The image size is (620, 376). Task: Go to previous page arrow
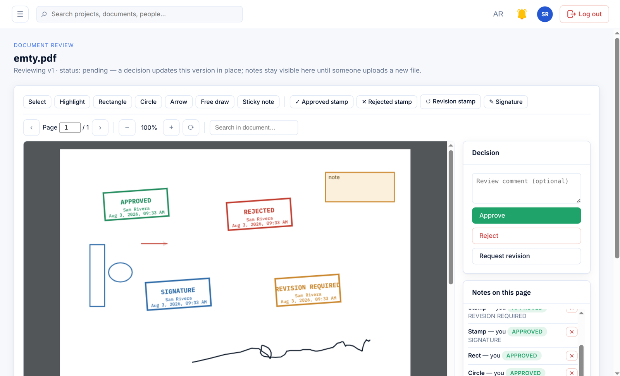31,128
